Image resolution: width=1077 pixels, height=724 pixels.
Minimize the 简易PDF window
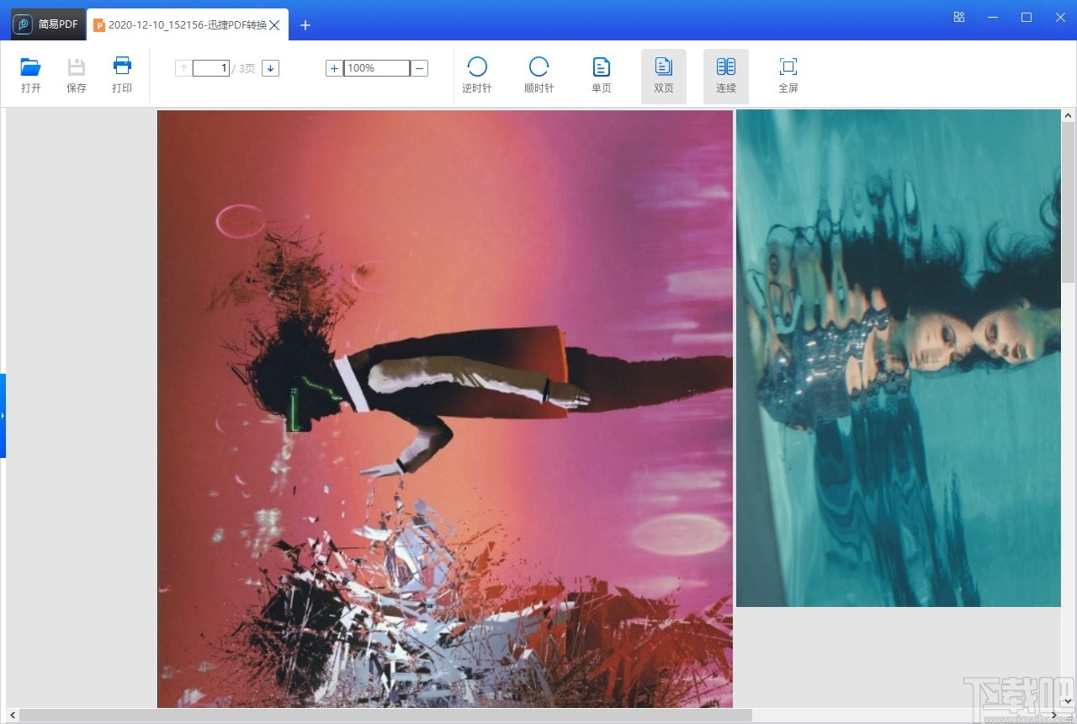(994, 17)
